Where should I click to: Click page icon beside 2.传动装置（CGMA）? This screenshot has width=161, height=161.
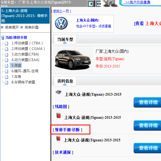(7, 49)
